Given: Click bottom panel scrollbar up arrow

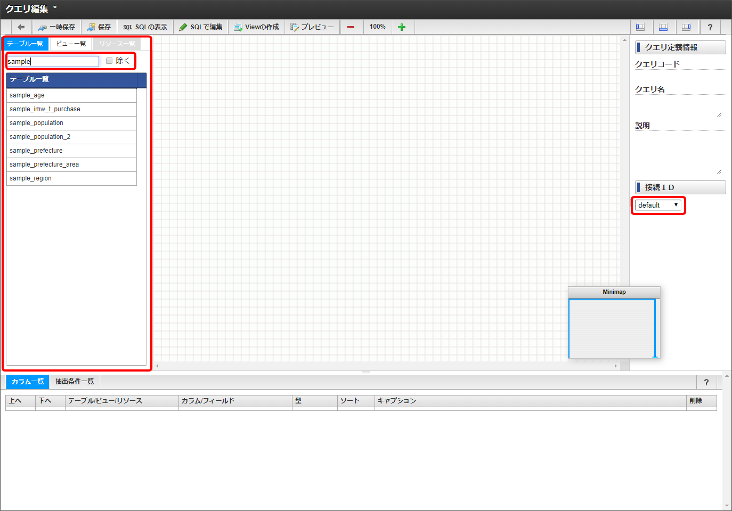Looking at the screenshot, I should 727,376.
